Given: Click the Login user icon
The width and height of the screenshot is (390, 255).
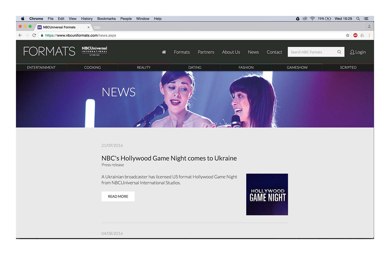Looking at the screenshot, I should point(352,52).
